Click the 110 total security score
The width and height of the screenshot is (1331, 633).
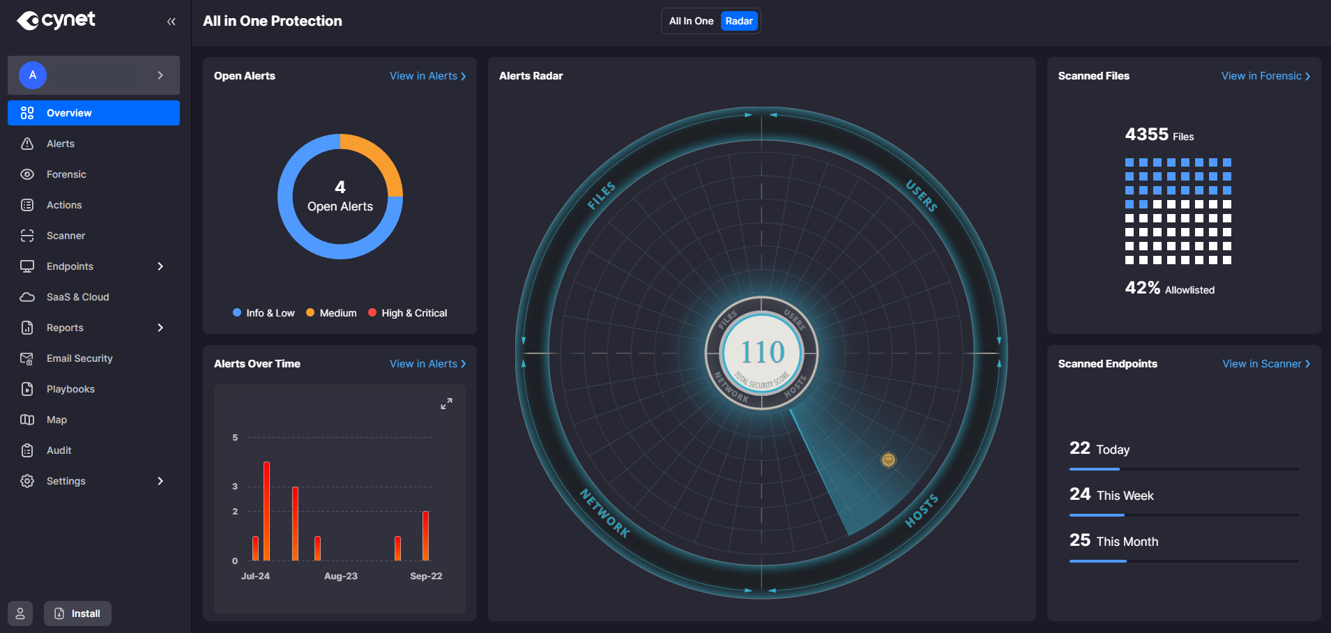coord(762,352)
